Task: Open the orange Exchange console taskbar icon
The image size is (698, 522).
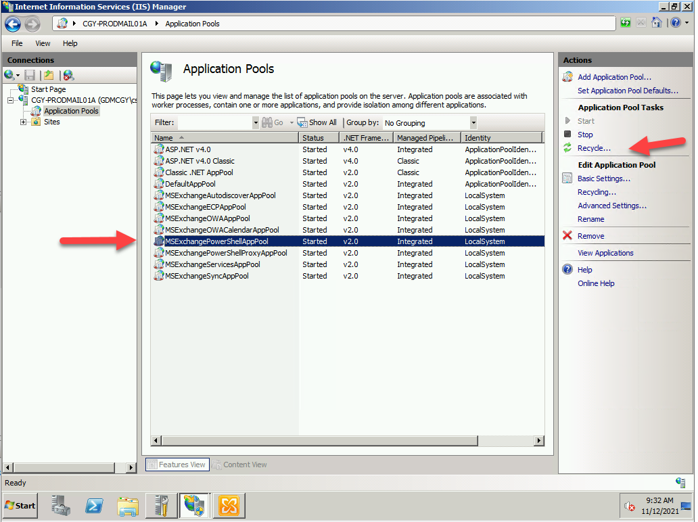Action: [x=229, y=506]
